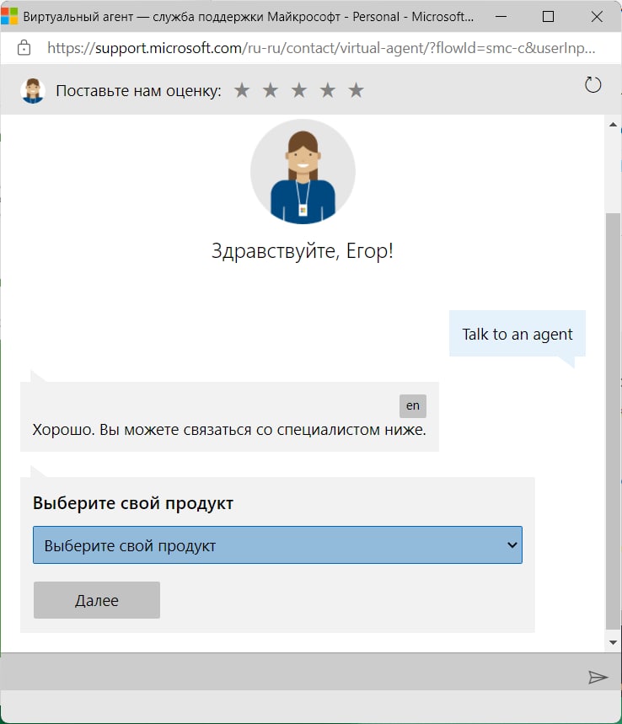Minimize the virtual agent window
Viewport: 622px width, 724px height.
tap(501, 16)
